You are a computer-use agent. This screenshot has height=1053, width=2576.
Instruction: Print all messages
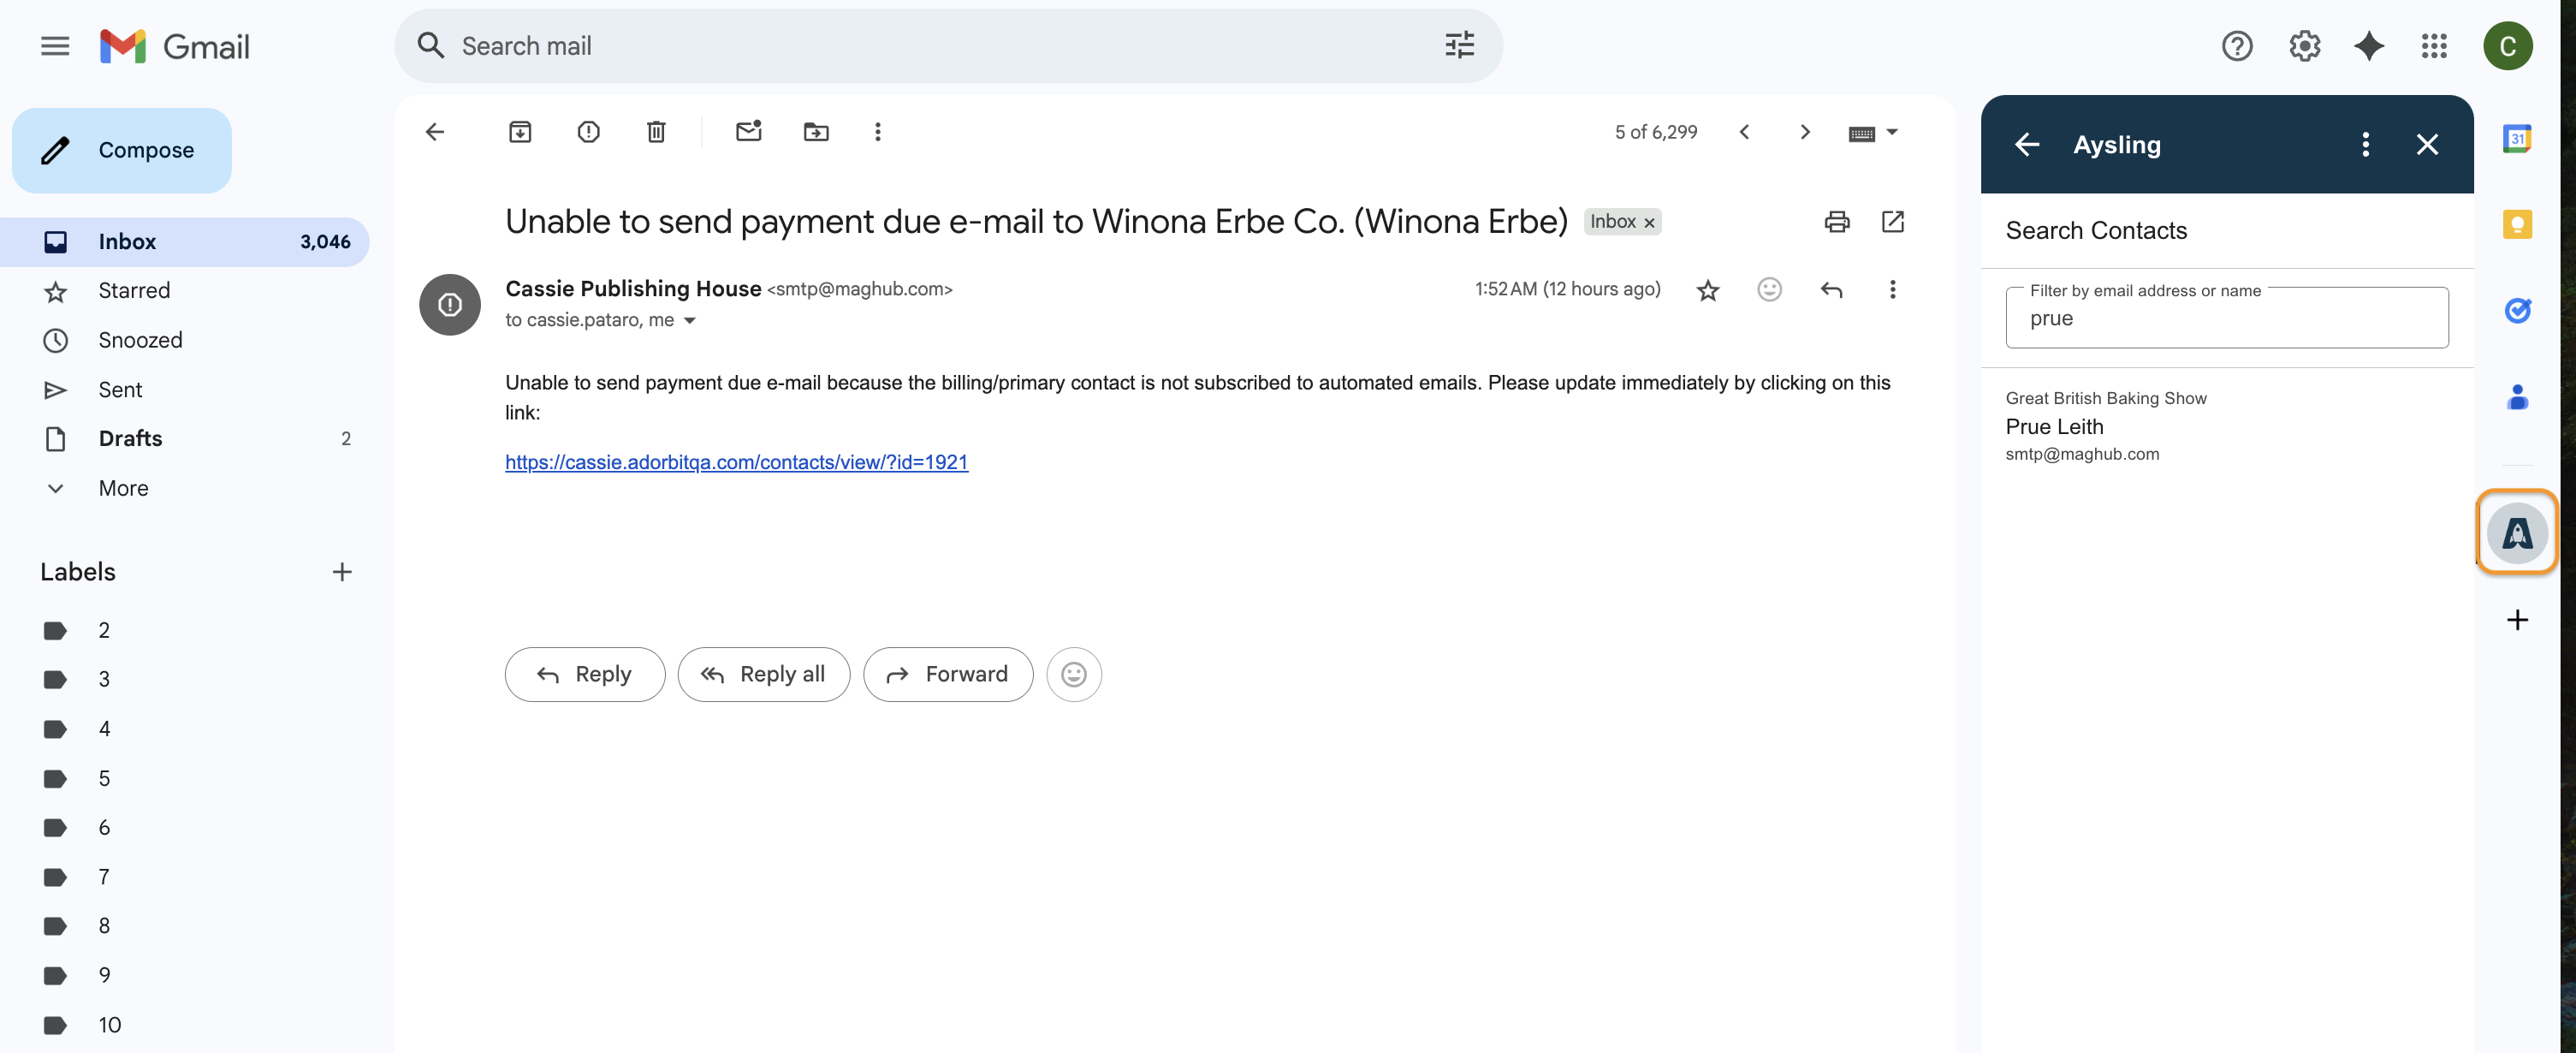coord(1836,222)
